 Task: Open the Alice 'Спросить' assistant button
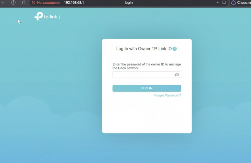point(241,3)
